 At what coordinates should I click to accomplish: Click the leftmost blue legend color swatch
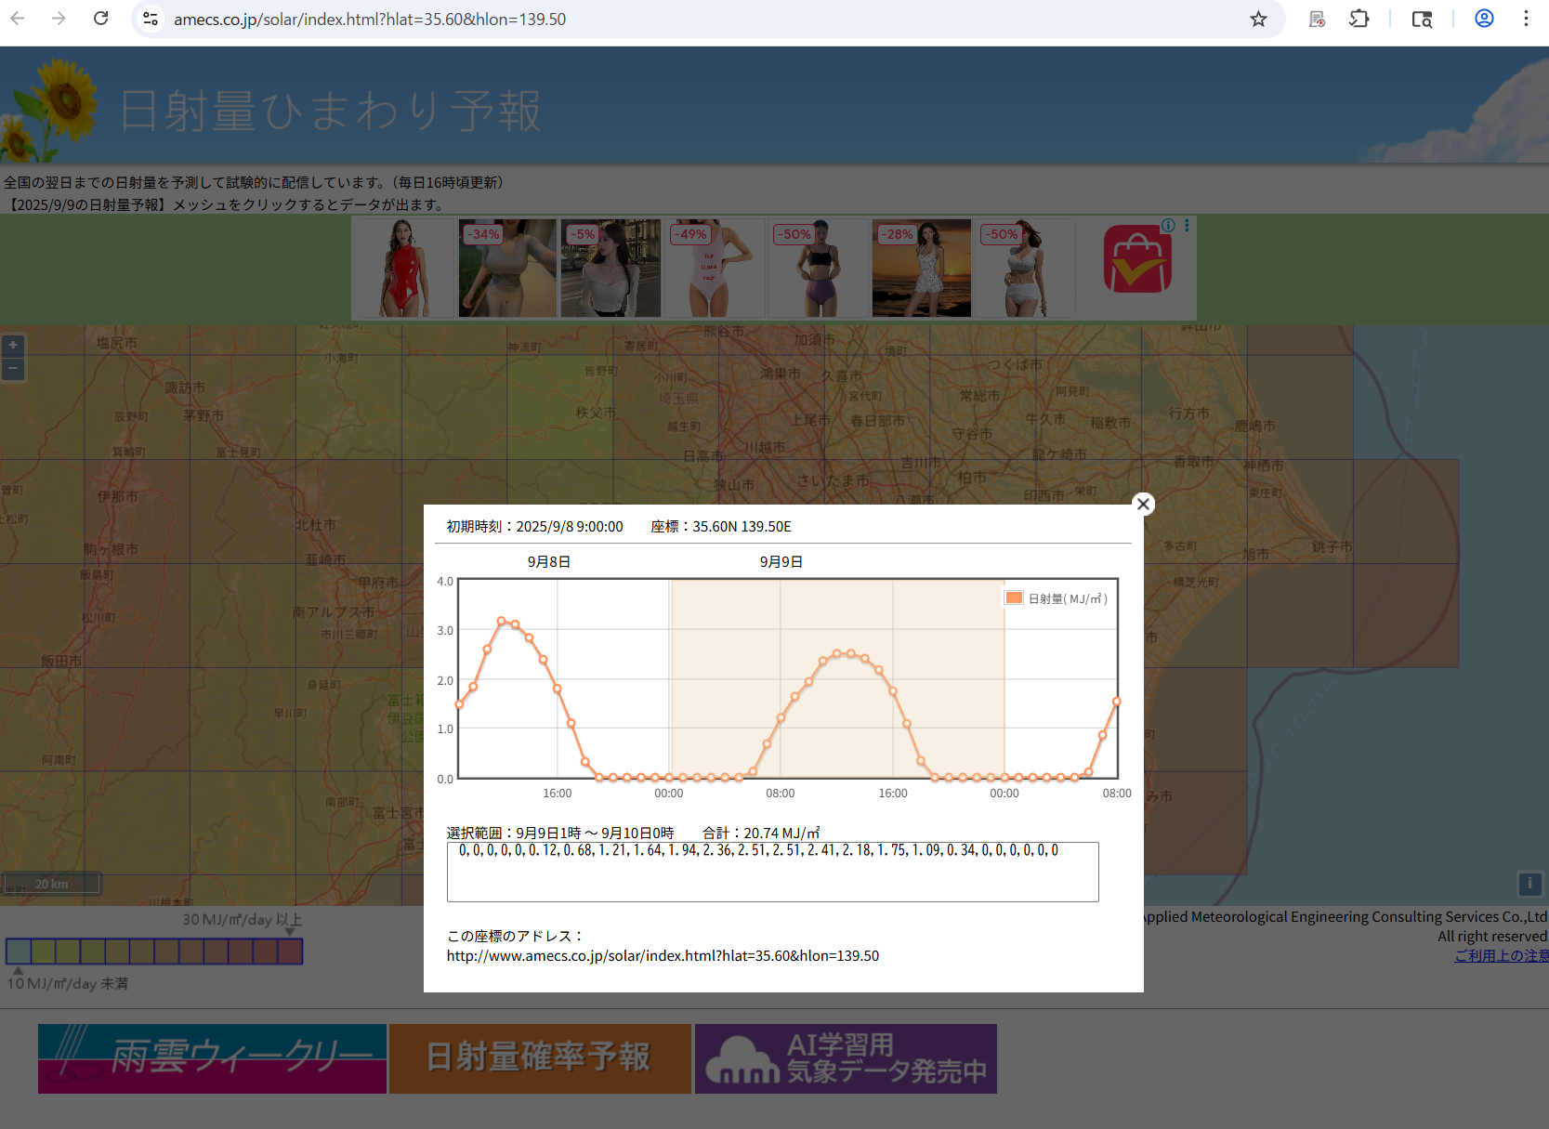tap(19, 952)
